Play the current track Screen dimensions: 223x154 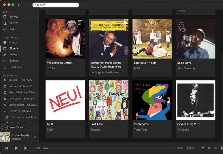pos(16,148)
